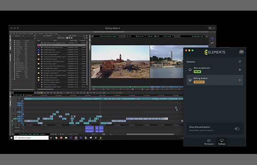Click the record monitor position bar
Viewport: 257px width, 165px height.
(x=167, y=87)
